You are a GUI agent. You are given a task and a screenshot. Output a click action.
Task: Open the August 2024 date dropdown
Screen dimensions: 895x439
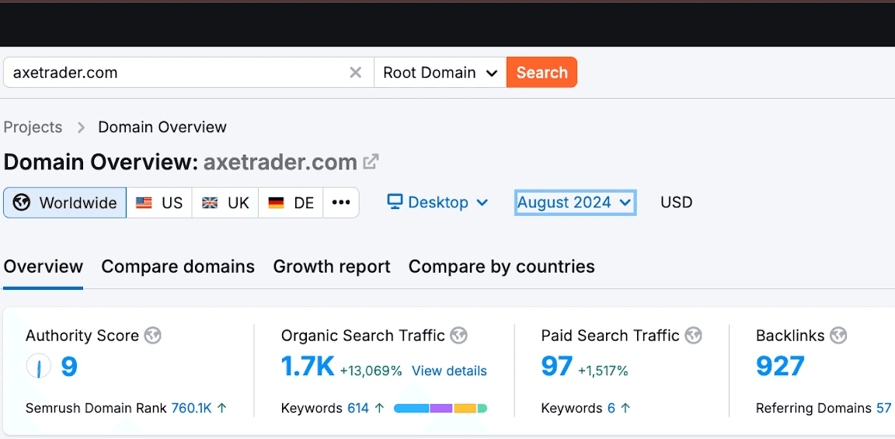coord(576,202)
